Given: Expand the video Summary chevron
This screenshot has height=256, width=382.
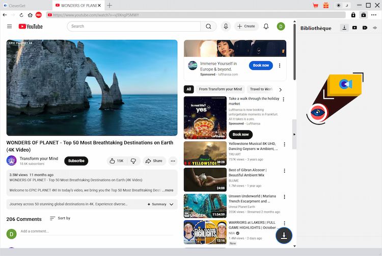Looking at the screenshot, I should pyautogui.click(x=171, y=204).
